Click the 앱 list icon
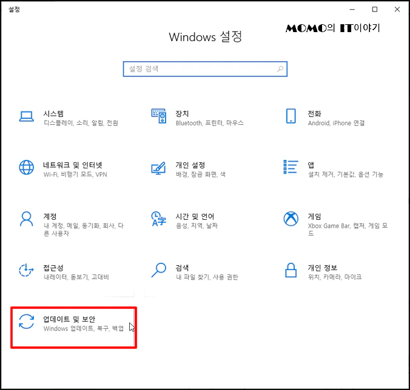 291,167
